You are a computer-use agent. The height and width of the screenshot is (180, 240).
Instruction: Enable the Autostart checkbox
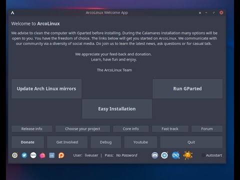click(203, 155)
